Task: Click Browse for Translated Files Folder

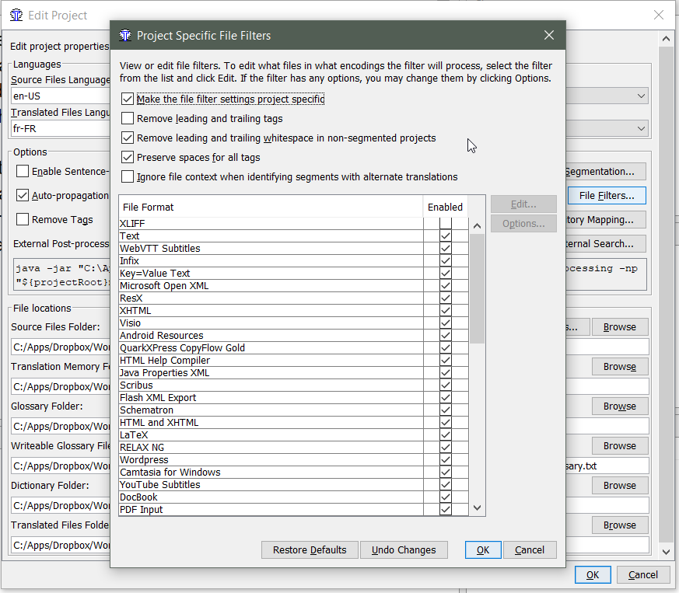Action: pos(620,525)
